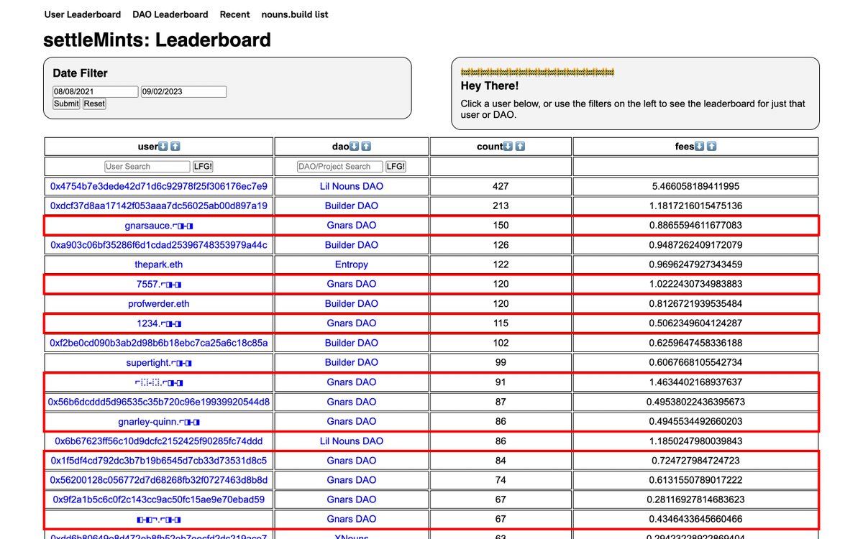This screenshot has width=863, height=539.
Task: Click the Hey There! heading
Action: tap(490, 86)
